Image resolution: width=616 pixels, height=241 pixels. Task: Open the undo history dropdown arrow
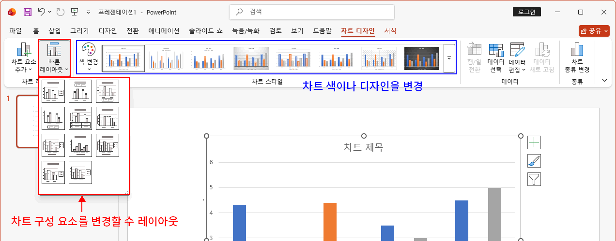coord(50,12)
